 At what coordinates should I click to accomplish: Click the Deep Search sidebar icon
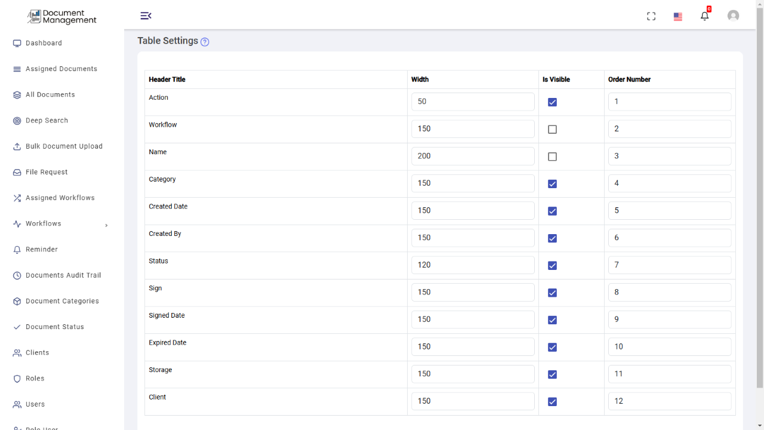point(17,121)
